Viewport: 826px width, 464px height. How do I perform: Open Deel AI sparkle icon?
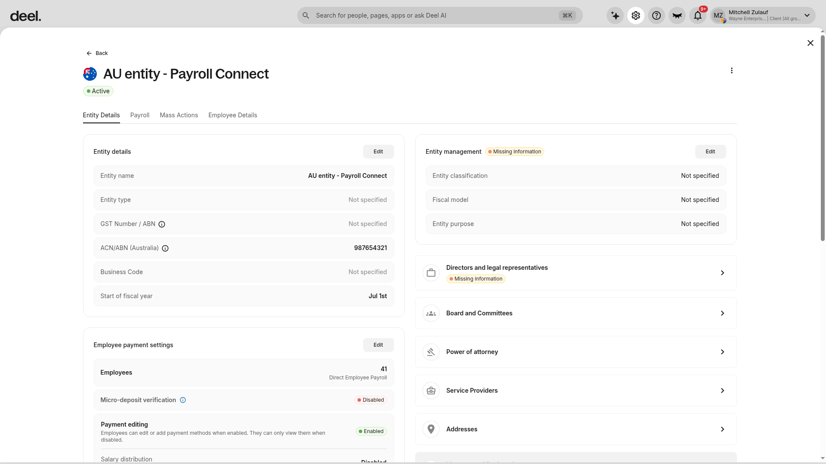[615, 15]
